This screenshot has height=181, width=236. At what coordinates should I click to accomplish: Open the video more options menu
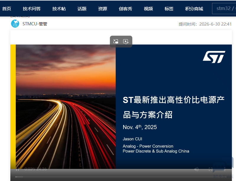coord(225,169)
